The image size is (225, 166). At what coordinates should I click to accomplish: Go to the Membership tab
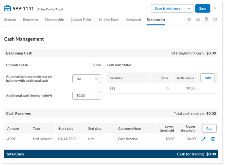(x=54, y=20)
